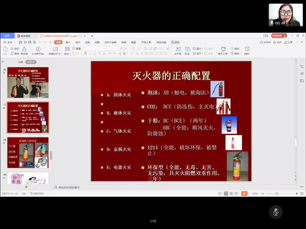Open the Insert ribbon tab

pos(68,42)
